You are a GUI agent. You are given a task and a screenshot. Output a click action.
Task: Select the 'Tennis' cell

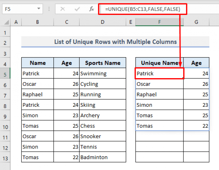click(103, 147)
